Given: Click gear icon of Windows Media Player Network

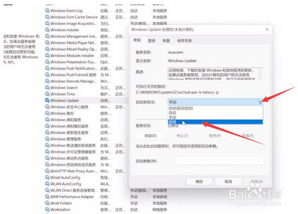Looking at the screenshot, I should [x=47, y=43].
